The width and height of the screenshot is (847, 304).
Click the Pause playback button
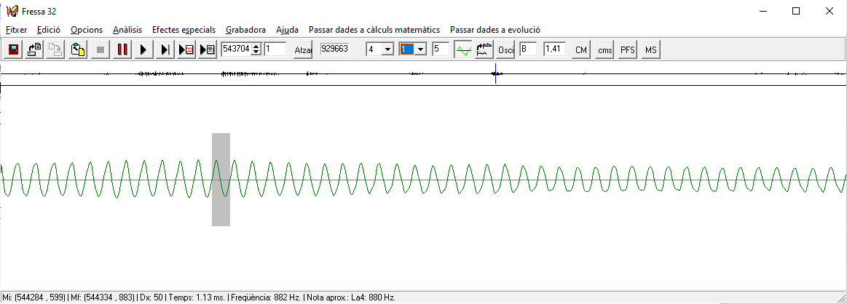(122, 49)
